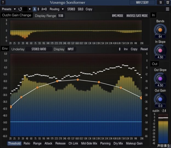Expand the Routing dropdown menu
The width and height of the screenshot is (171, 148).
[x=57, y=9]
